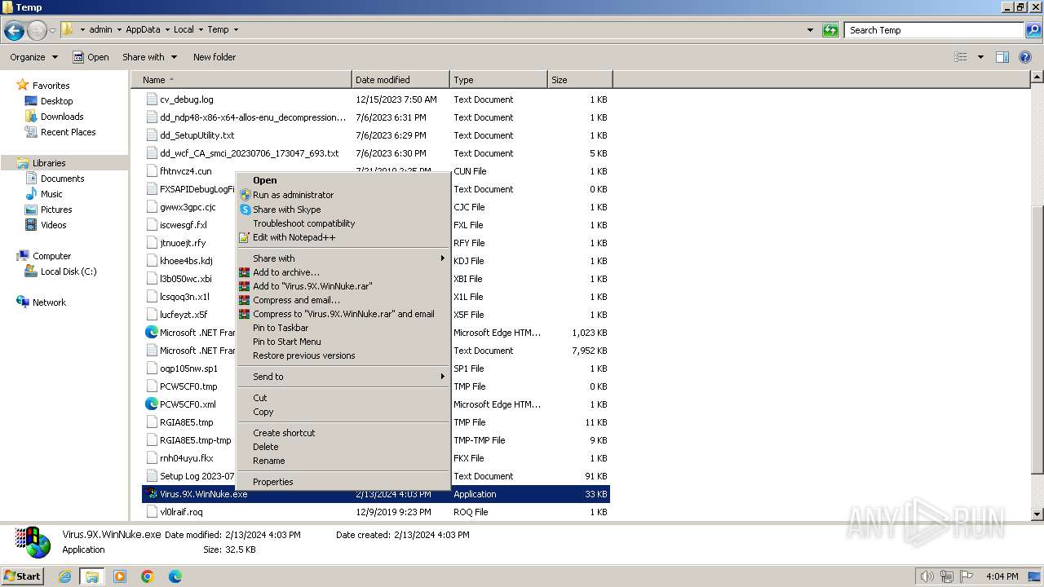Screen dimensions: 1044x587
Task: Choose Troubleshoot compatibility entry
Action: (343, 223)
